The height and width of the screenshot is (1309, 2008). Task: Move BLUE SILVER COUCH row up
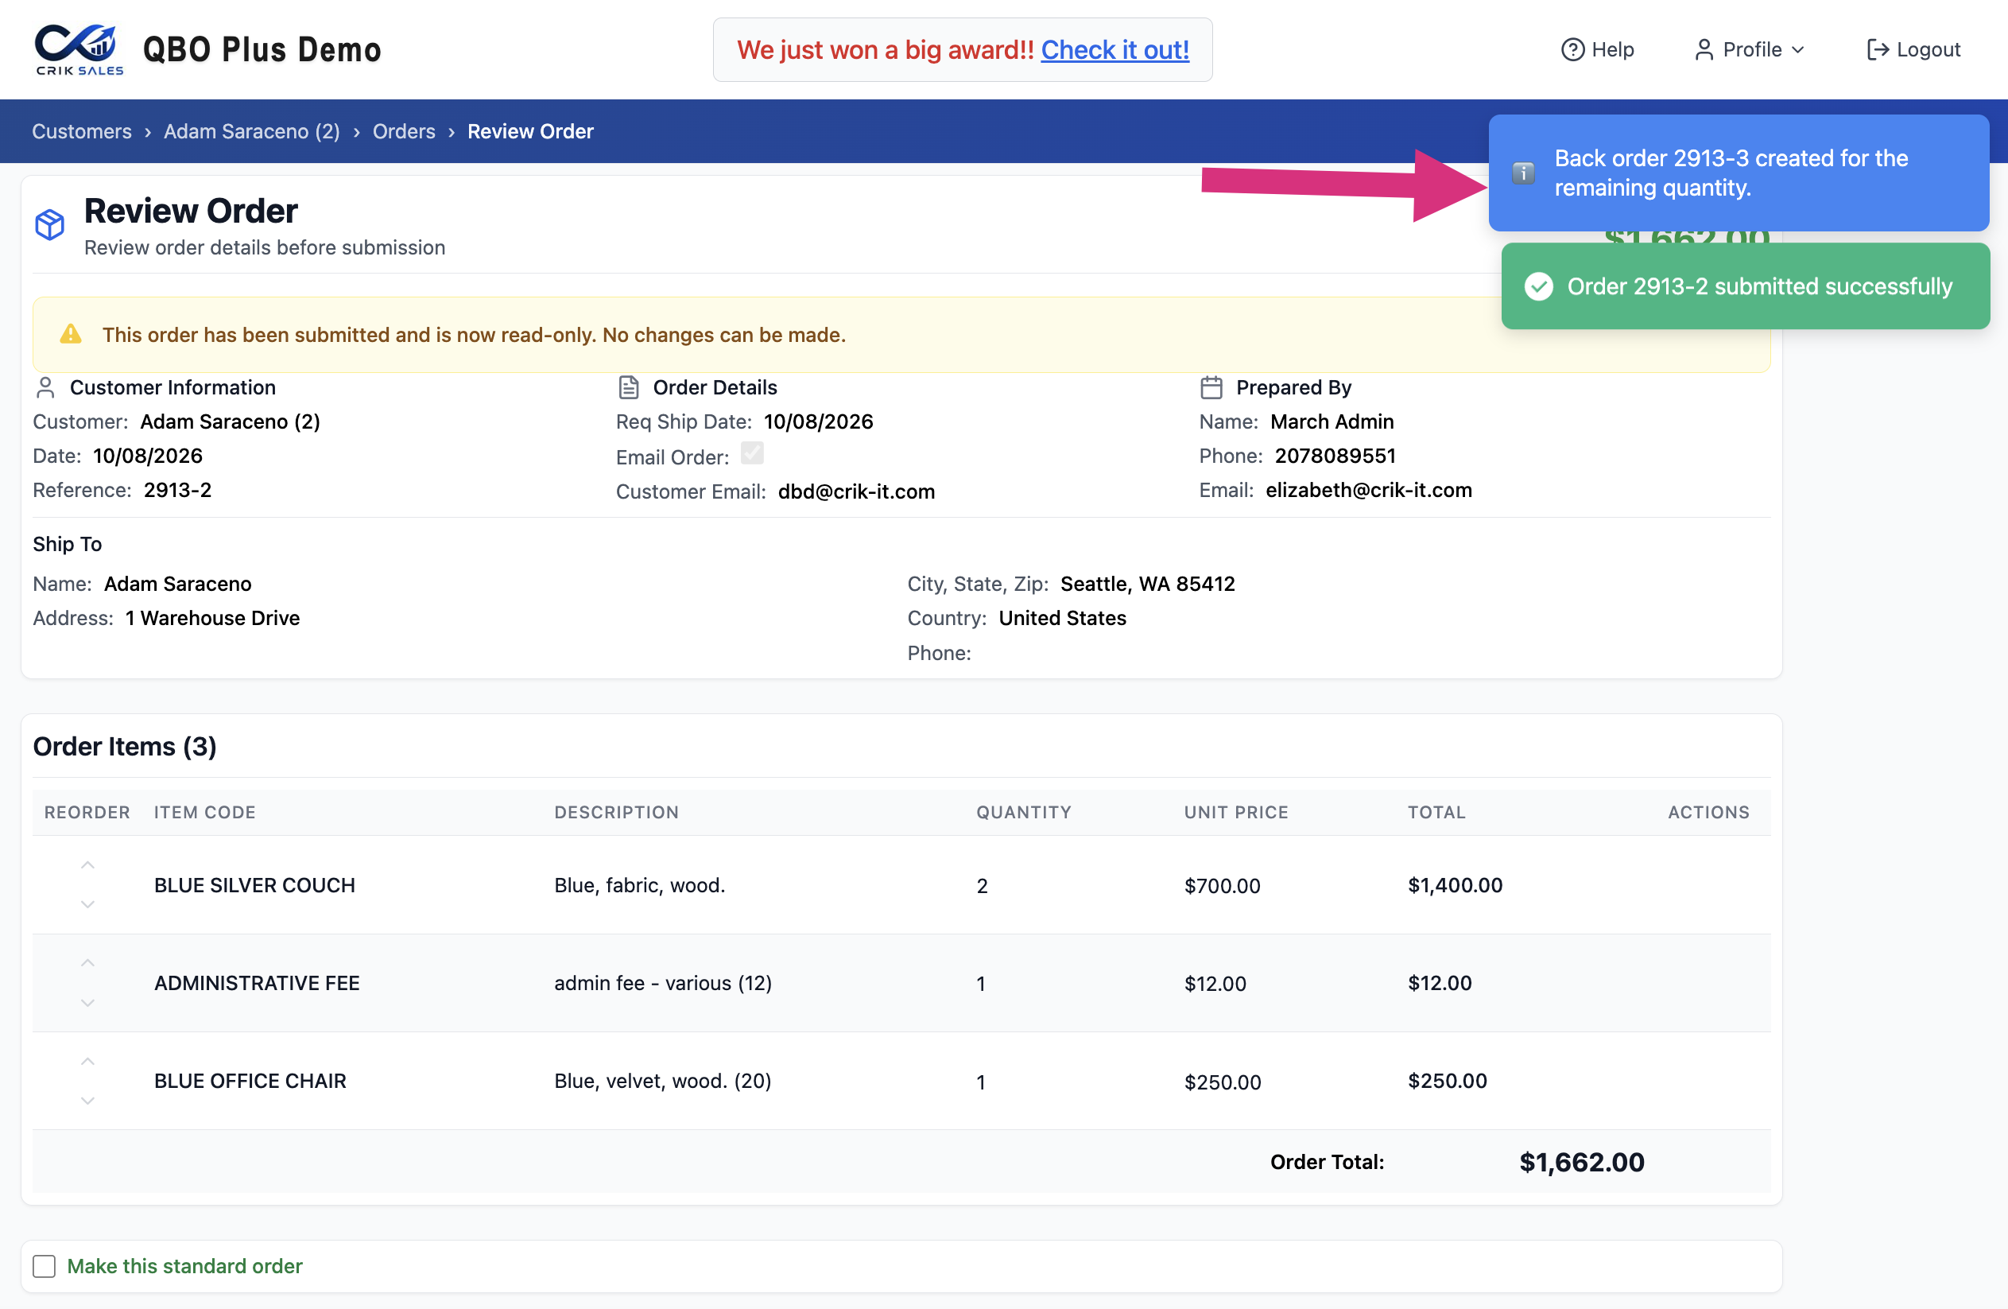tap(87, 865)
